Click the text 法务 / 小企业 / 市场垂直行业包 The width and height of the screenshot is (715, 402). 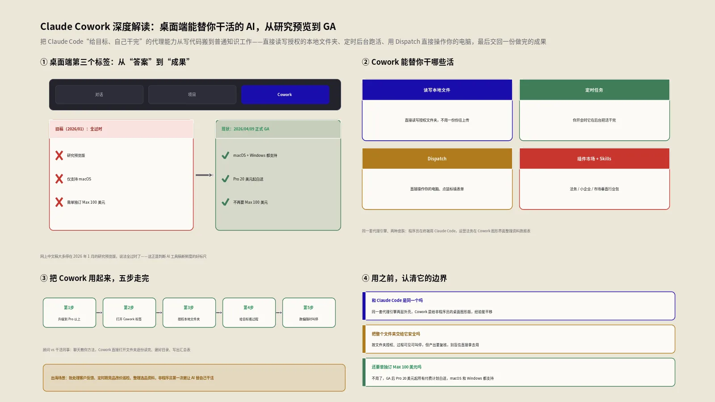point(594,189)
